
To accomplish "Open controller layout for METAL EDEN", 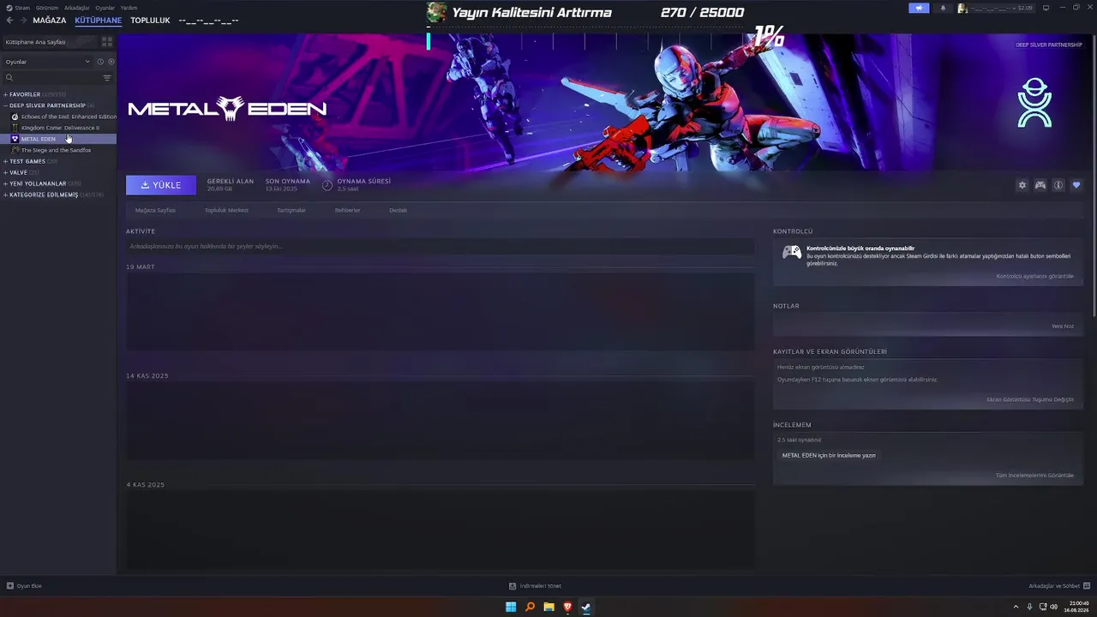I will 1040,185.
